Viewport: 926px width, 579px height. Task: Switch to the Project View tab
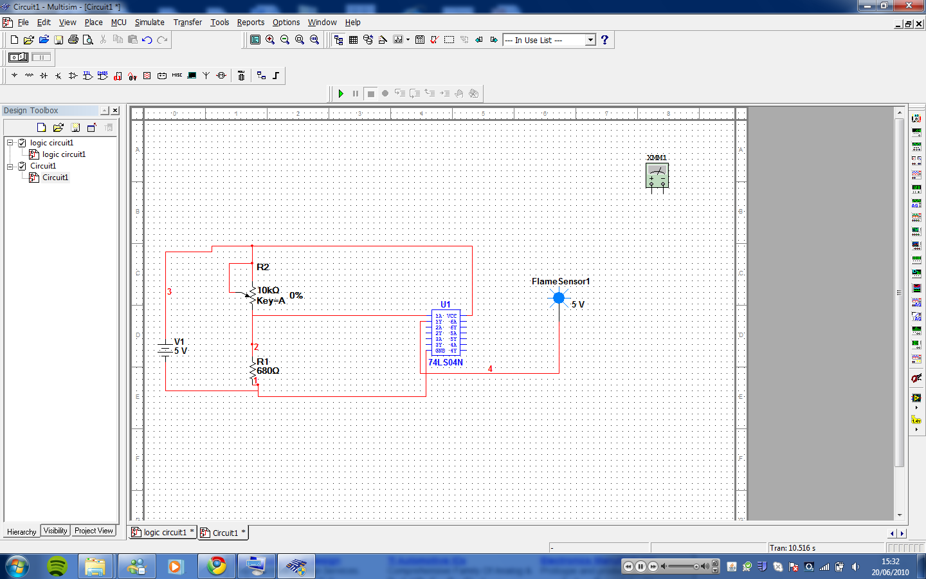tap(94, 531)
